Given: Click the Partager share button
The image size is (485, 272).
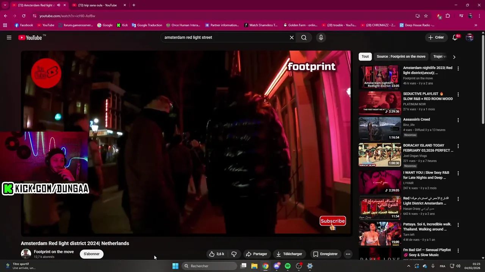Looking at the screenshot, I should 257,254.
